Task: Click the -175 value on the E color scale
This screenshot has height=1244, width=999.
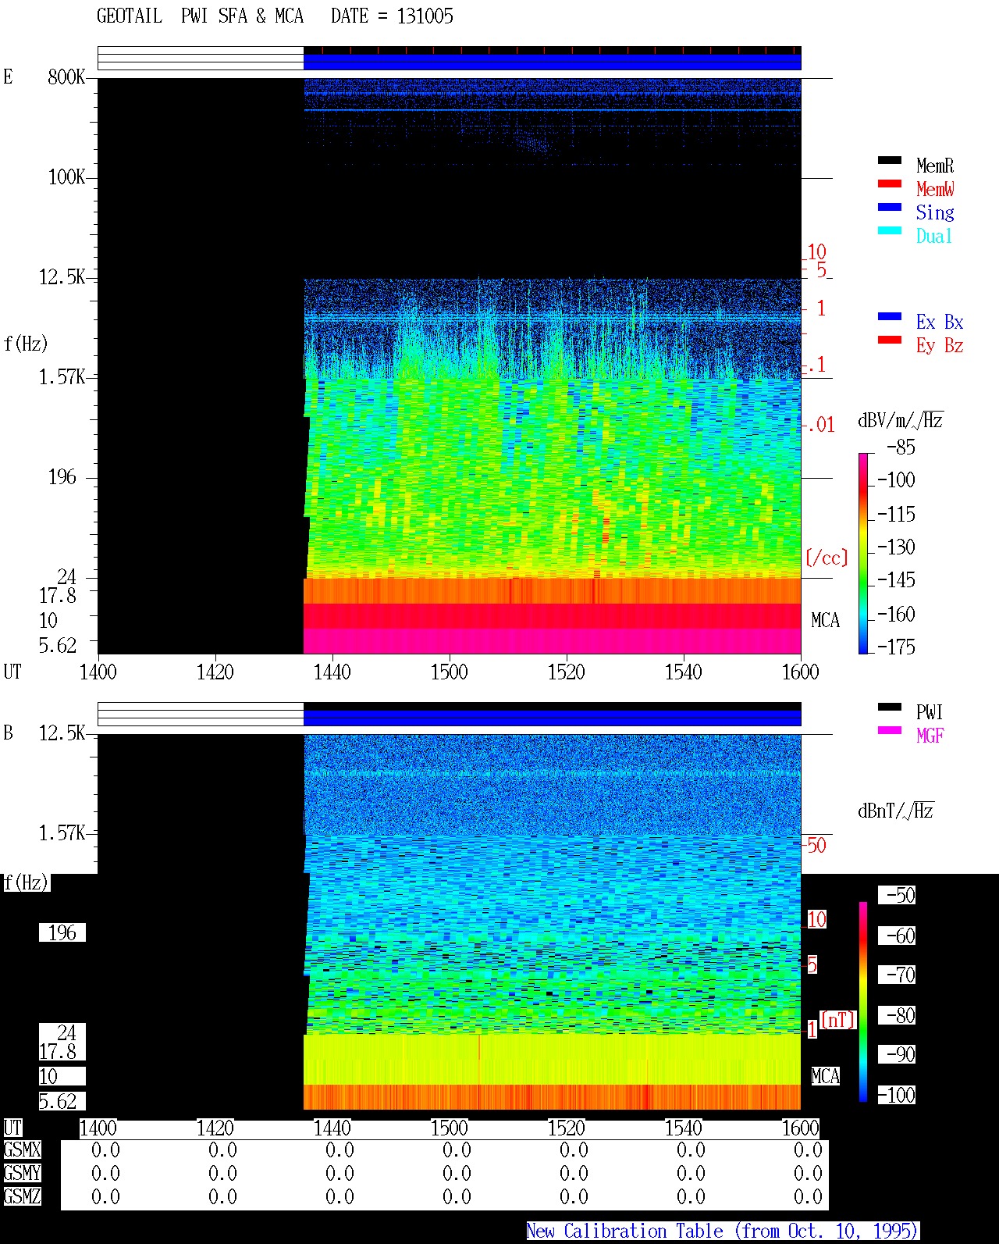Action: point(897,647)
